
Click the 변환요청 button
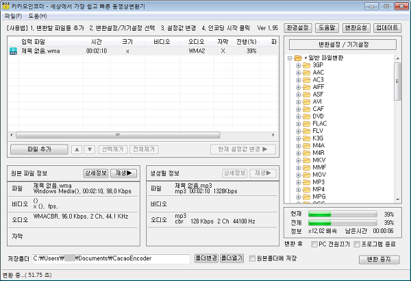(x=356, y=28)
